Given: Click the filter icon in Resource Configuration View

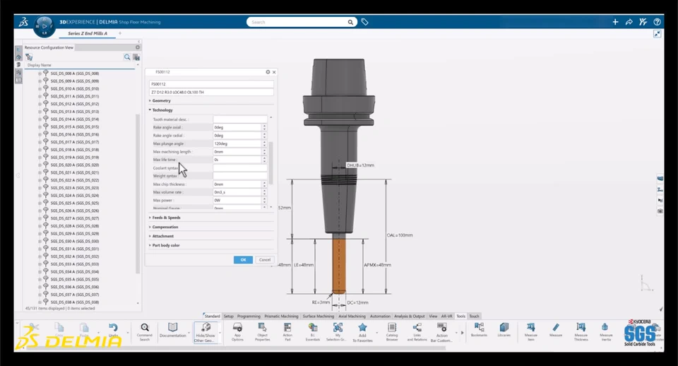Looking at the screenshot, I should 29,57.
